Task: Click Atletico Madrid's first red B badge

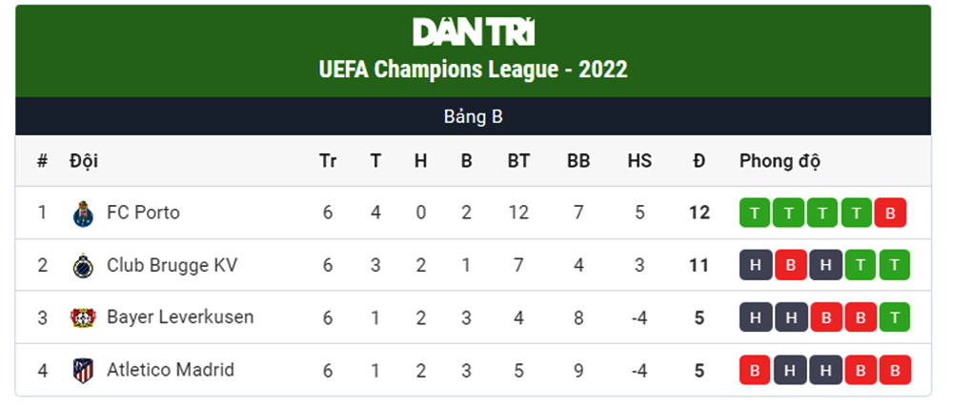Action: 755,370
